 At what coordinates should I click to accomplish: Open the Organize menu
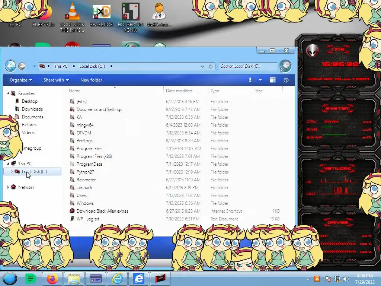coord(21,80)
